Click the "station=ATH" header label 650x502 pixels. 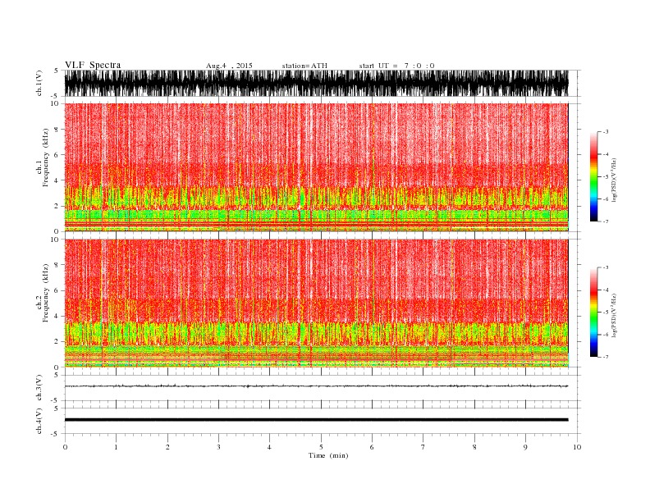click(304, 66)
